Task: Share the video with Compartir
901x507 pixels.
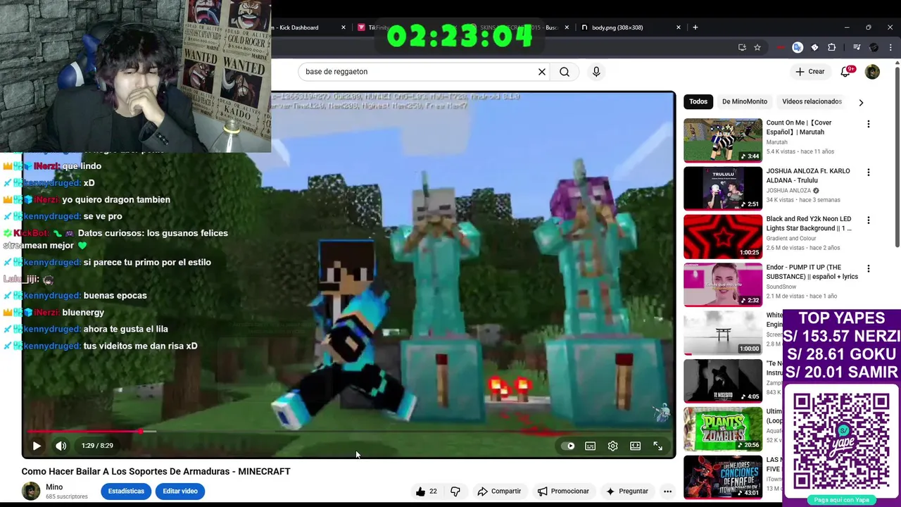Action: point(499,492)
